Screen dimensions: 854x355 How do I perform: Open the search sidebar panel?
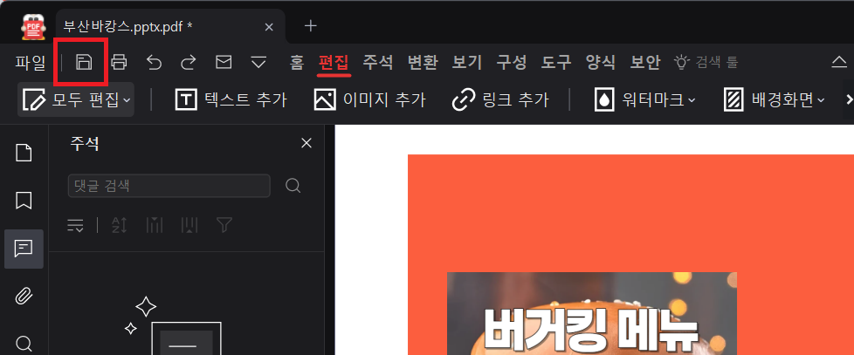click(24, 344)
